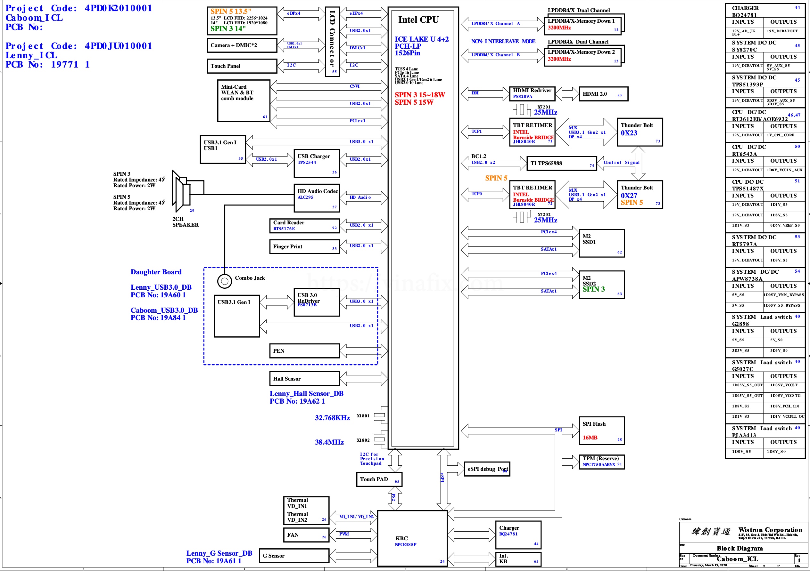Screen dimensions: 810x571
Task: Click the USB 3.0 ReDriver PS8713B block
Action: pos(317,302)
